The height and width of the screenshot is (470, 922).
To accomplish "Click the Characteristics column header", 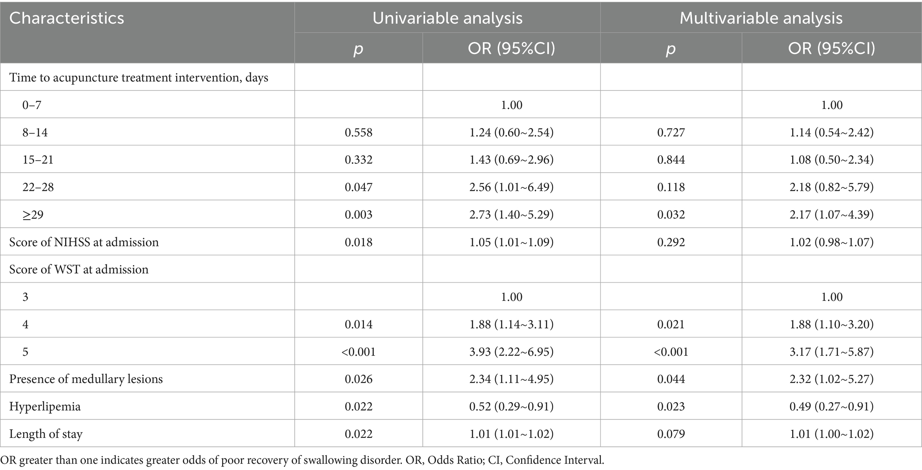I will [x=67, y=18].
